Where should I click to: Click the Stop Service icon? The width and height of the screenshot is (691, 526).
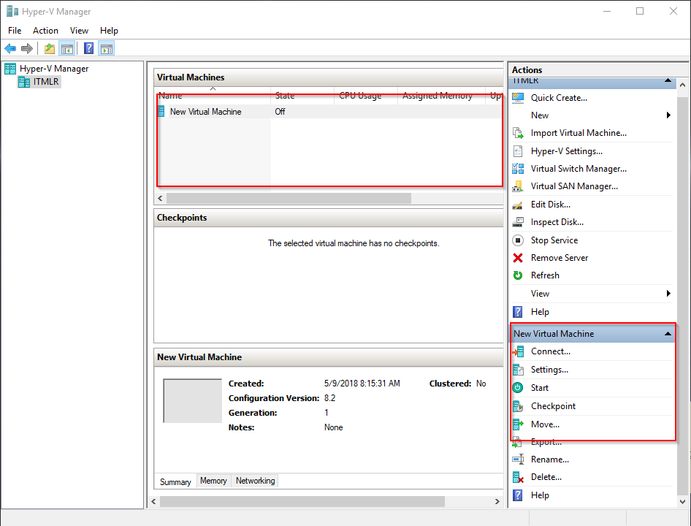tap(518, 240)
